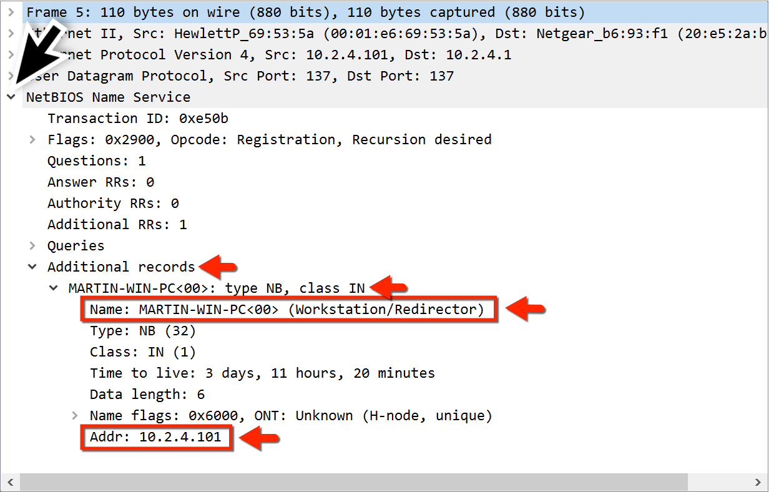Collapse the MARTIN-WIN-PC<00> type NB record
This screenshot has width=769, height=492.
point(54,288)
